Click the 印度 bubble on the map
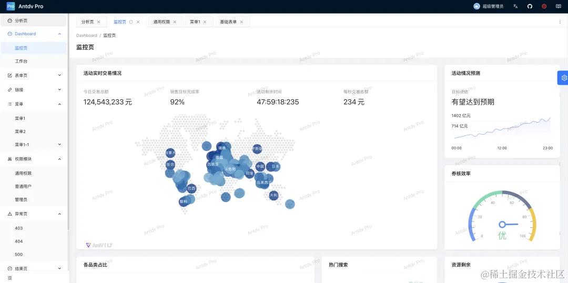 [x=250, y=174]
